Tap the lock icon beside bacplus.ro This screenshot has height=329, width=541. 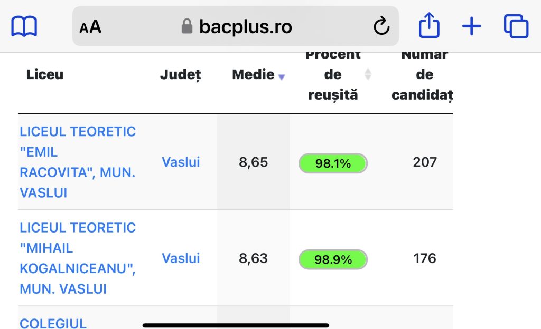tap(186, 26)
